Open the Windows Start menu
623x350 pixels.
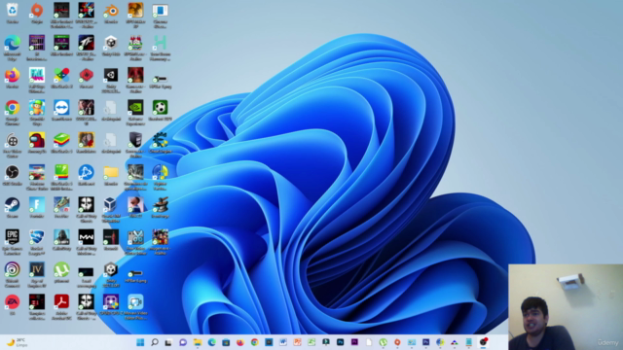click(x=140, y=342)
